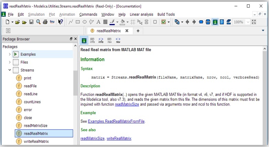Screen dimensions: 269x147
Task: Open the File menu
Action: tap(11, 14)
